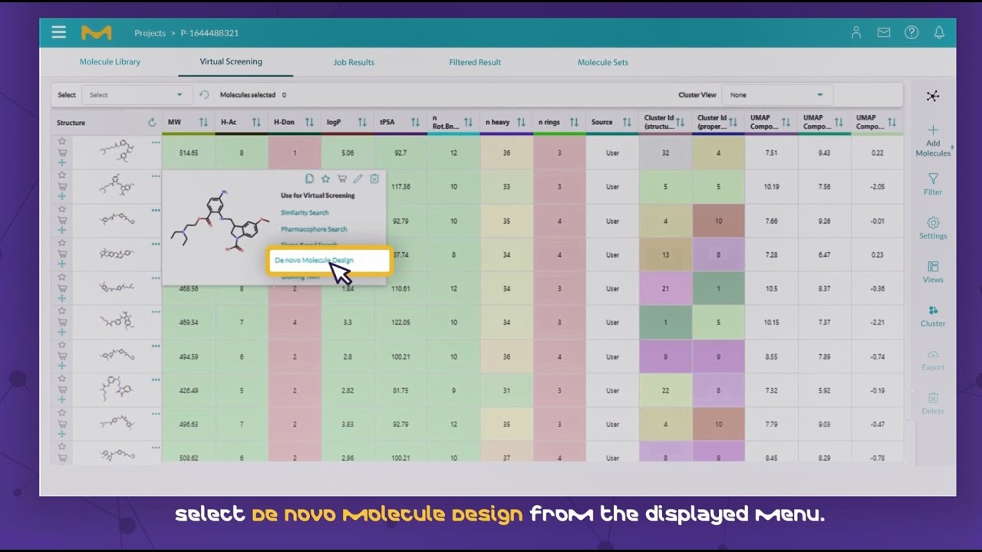Add molecule to cart from popup
The image size is (982, 552).
coord(342,179)
